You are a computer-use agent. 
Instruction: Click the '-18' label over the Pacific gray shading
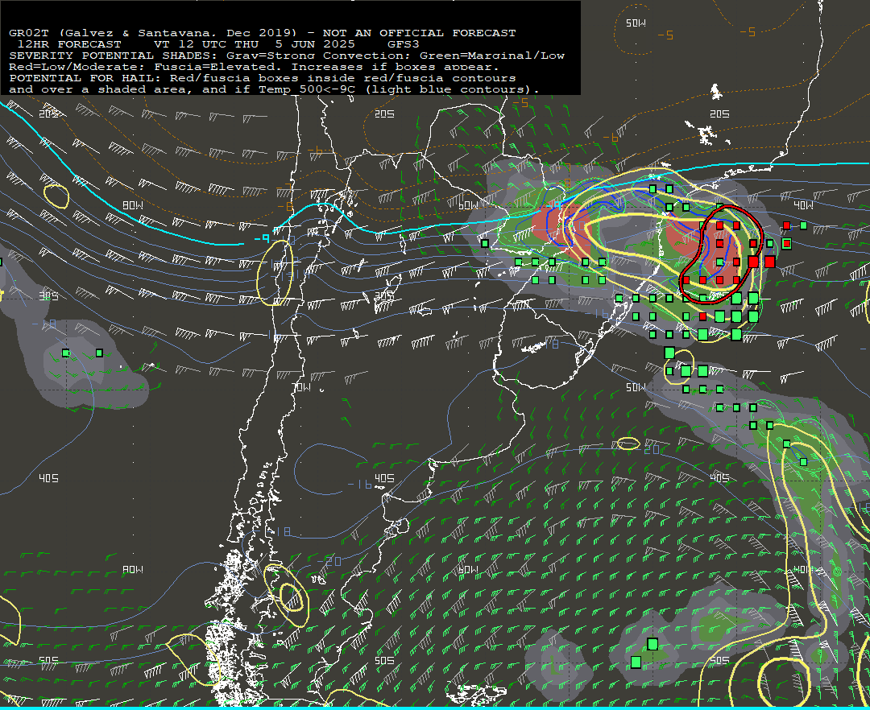click(x=43, y=324)
